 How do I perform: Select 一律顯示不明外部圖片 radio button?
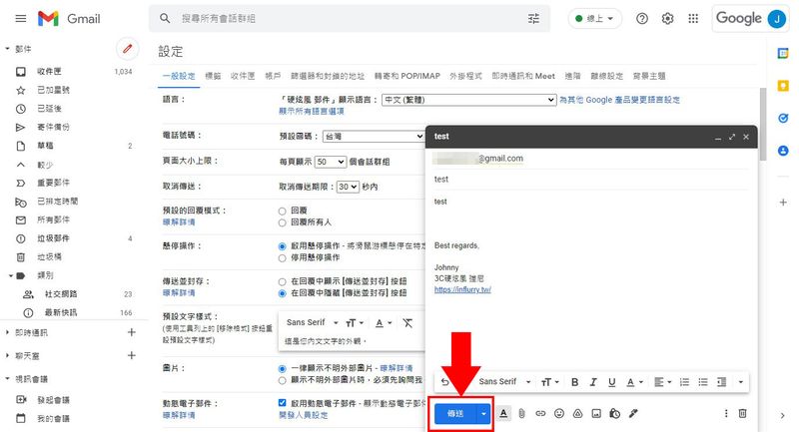[282, 368]
